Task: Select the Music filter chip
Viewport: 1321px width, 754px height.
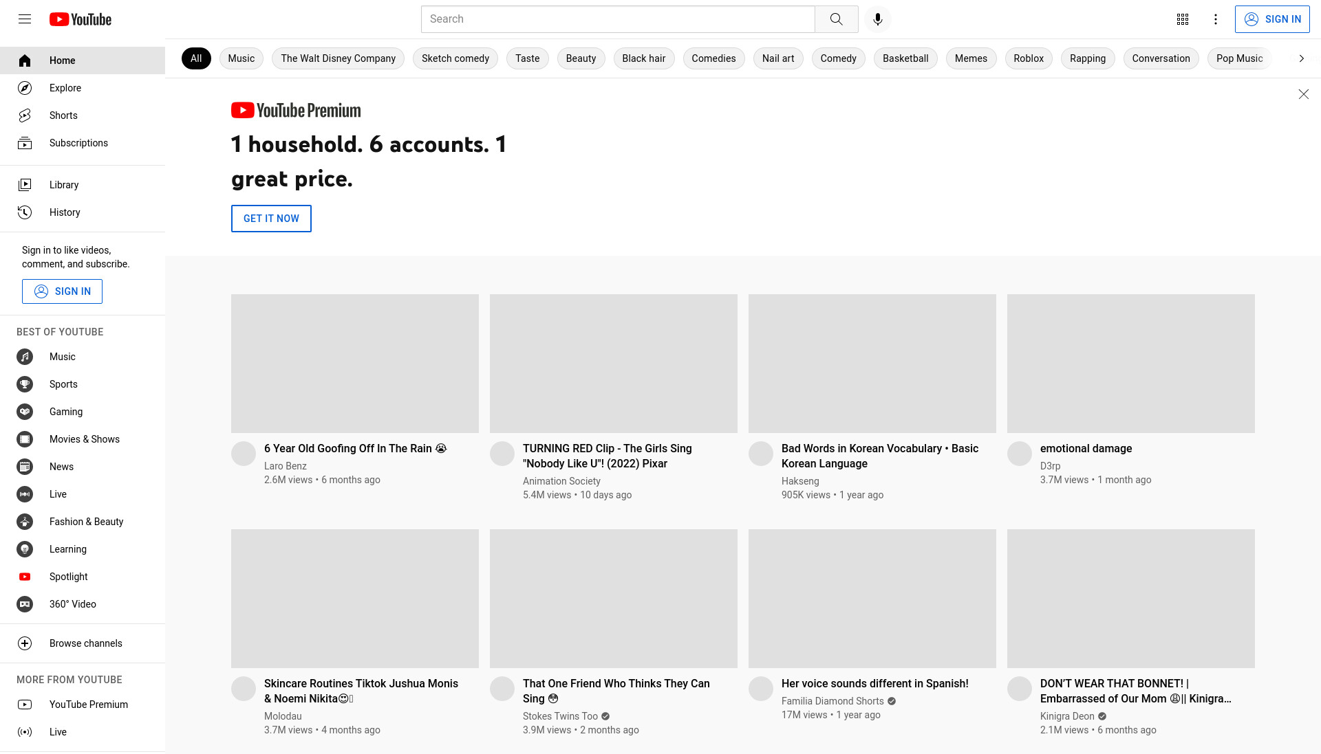Action: pyautogui.click(x=241, y=58)
